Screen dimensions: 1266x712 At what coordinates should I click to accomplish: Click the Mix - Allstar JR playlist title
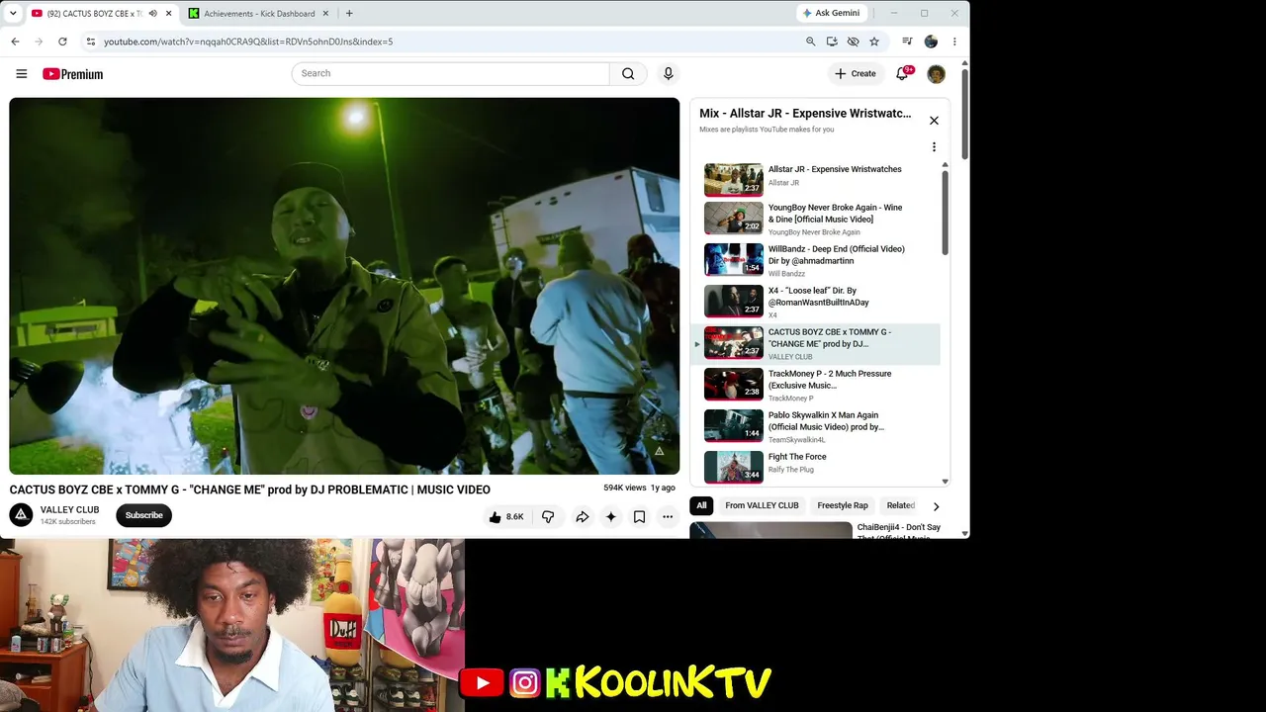point(805,114)
